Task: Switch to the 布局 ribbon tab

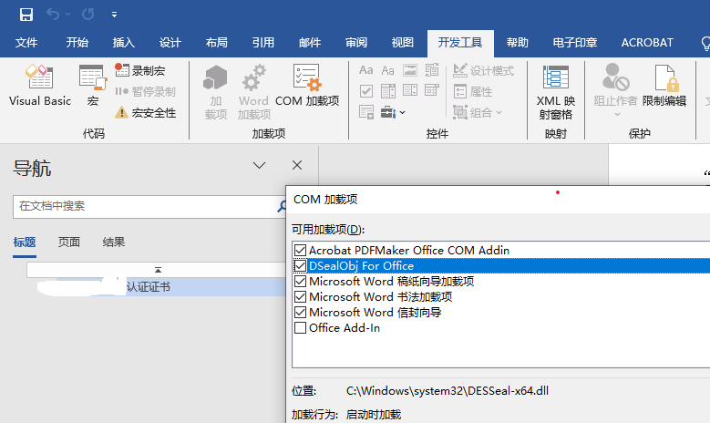Action: 216,43
